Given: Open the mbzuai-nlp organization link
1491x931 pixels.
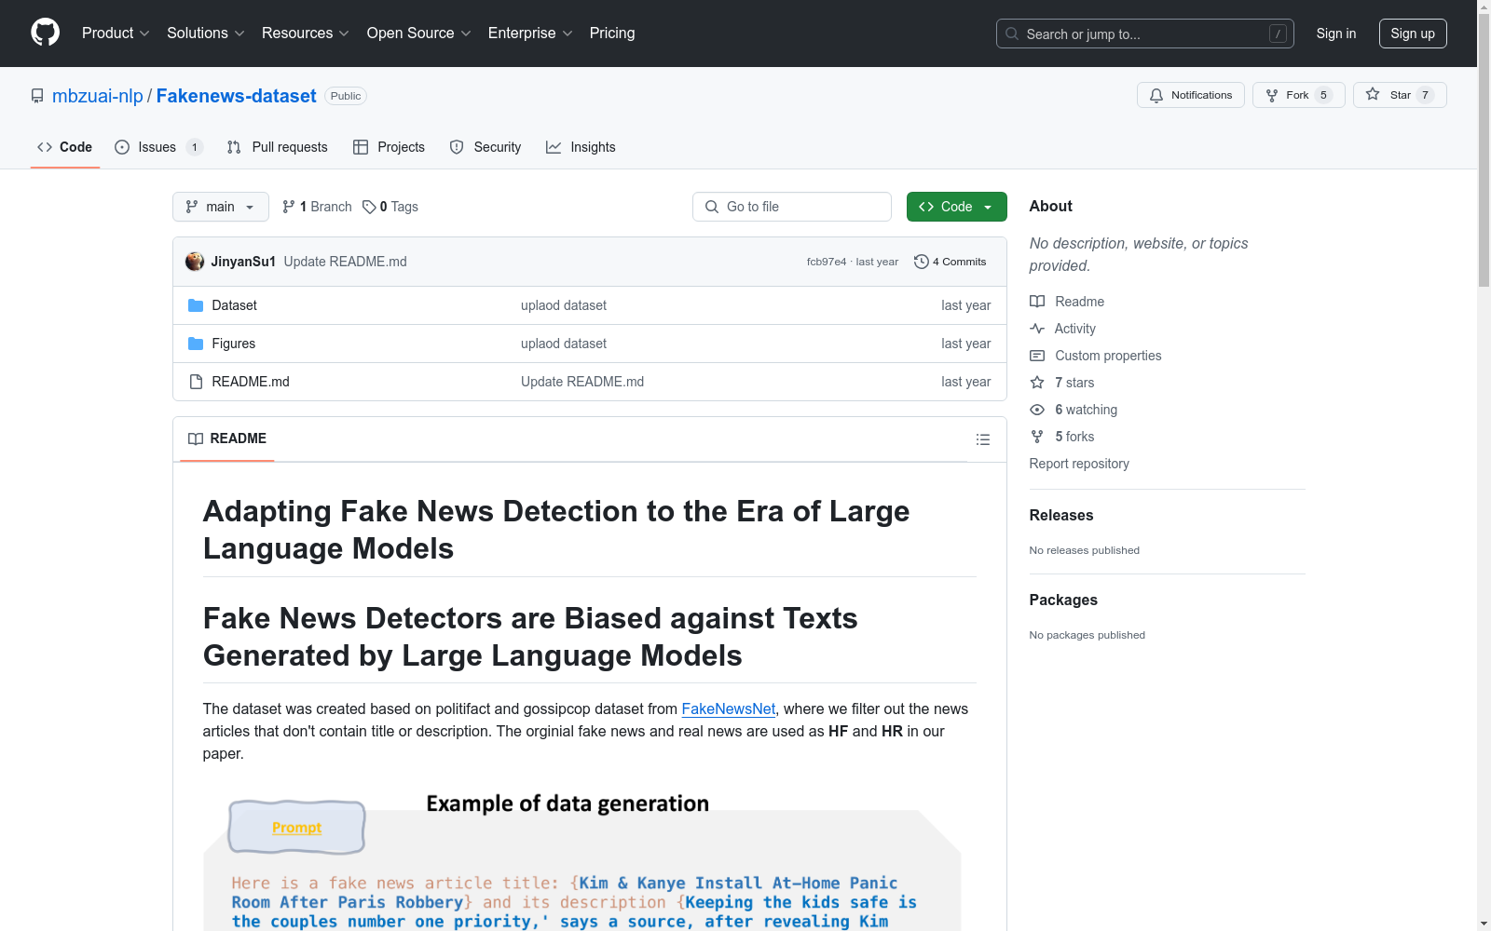Looking at the screenshot, I should (98, 96).
